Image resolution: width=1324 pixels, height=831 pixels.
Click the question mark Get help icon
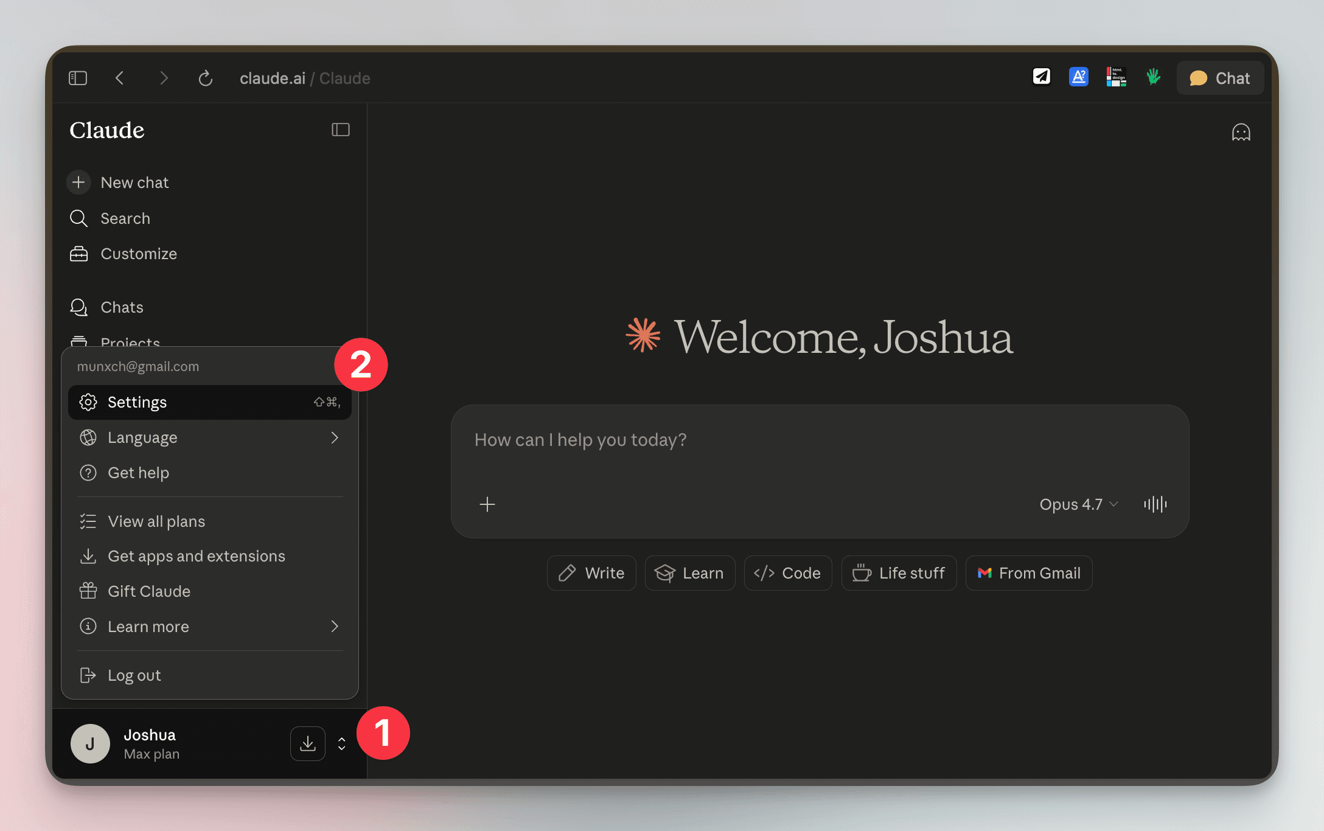click(x=88, y=473)
